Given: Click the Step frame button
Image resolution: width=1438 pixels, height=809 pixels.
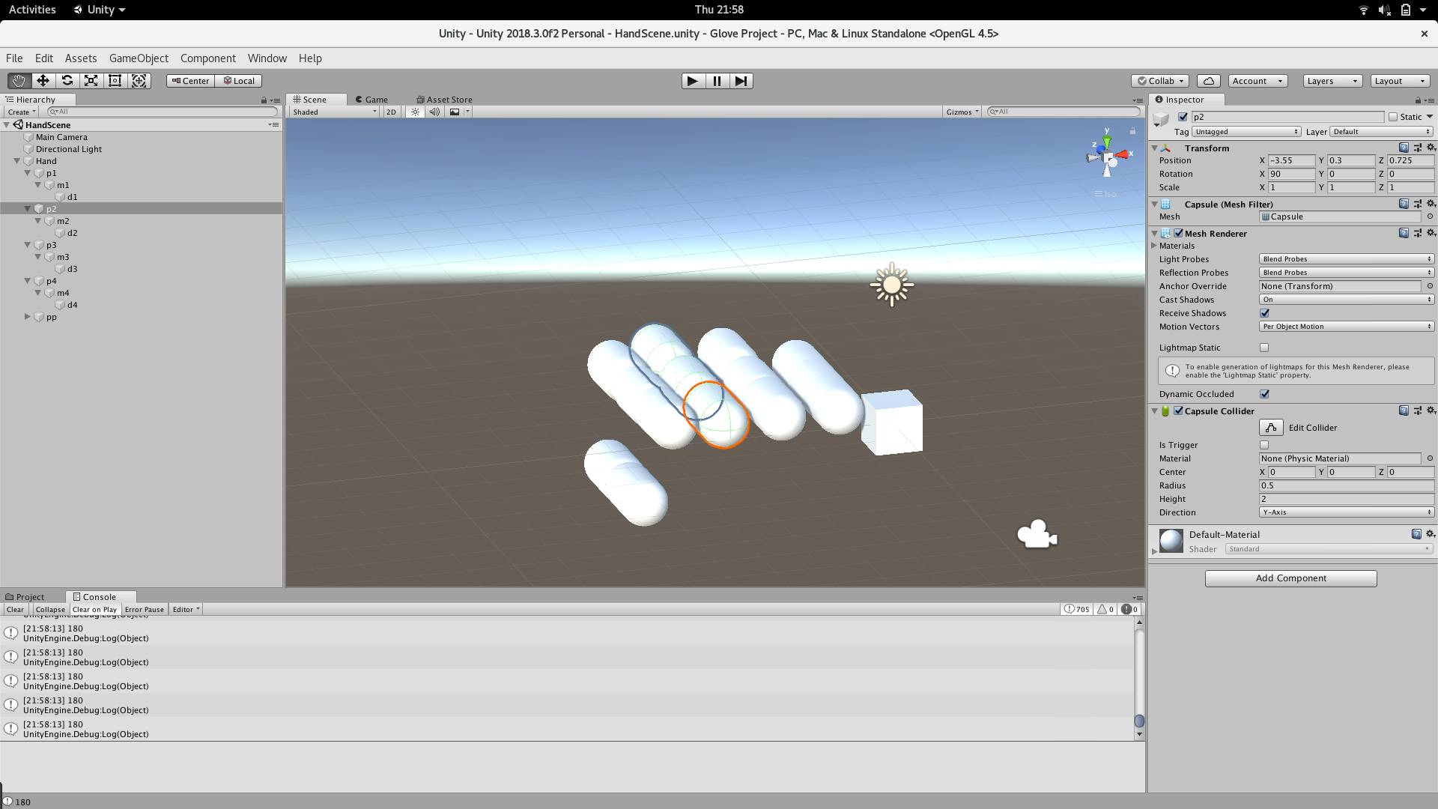Looking at the screenshot, I should tap(741, 81).
